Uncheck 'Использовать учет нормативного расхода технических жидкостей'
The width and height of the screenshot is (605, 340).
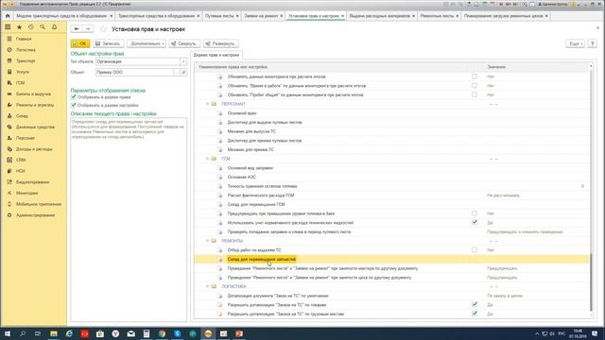(475, 223)
